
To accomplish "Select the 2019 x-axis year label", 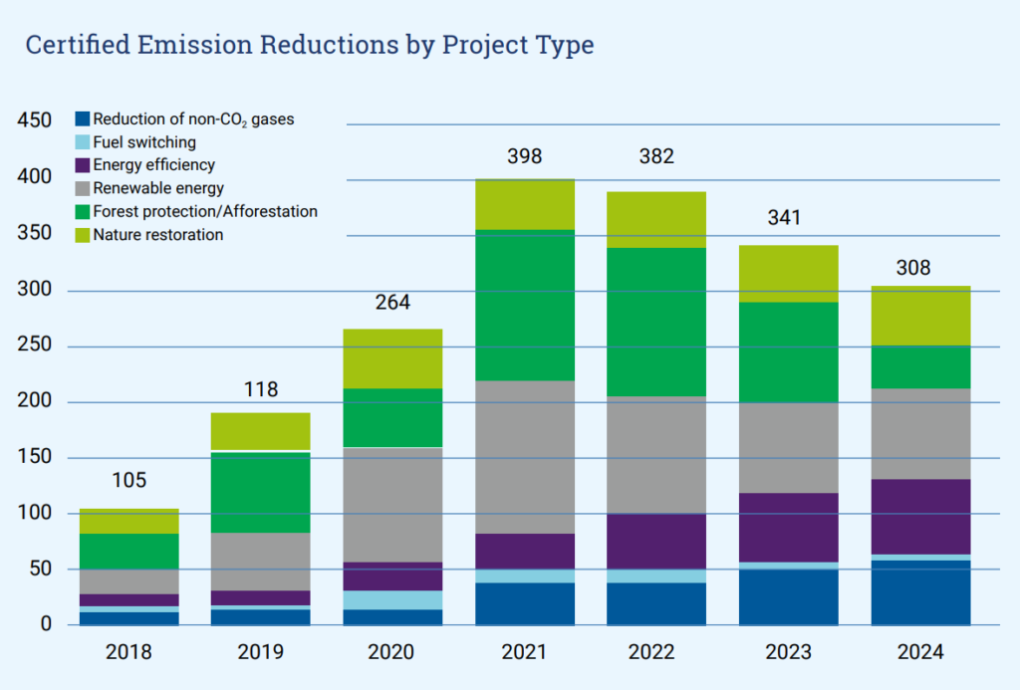I will coord(261,653).
